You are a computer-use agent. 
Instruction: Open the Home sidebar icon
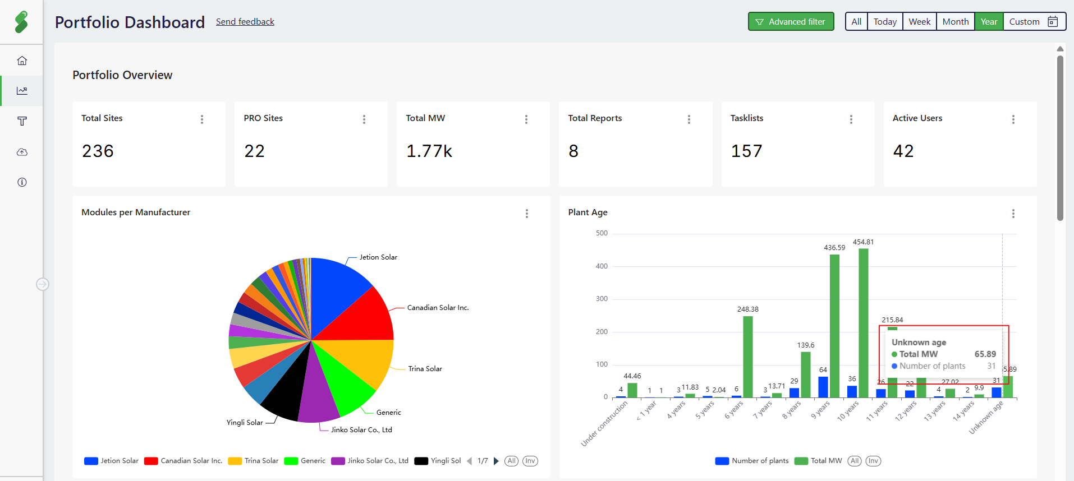(22, 61)
